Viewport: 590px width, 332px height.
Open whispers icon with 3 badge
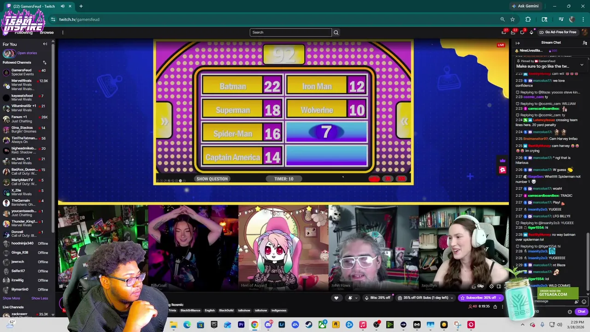(x=522, y=32)
